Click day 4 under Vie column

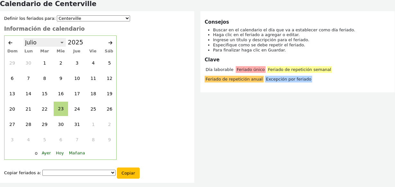[x=93, y=63]
